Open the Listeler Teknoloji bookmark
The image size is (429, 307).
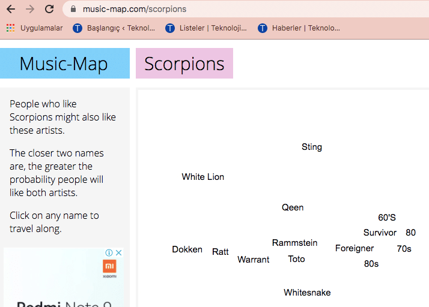(206, 28)
